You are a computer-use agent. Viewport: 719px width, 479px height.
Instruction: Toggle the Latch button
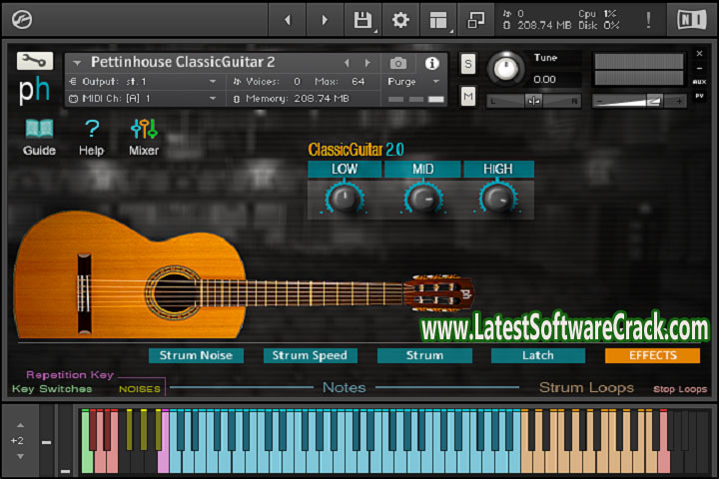tap(538, 355)
